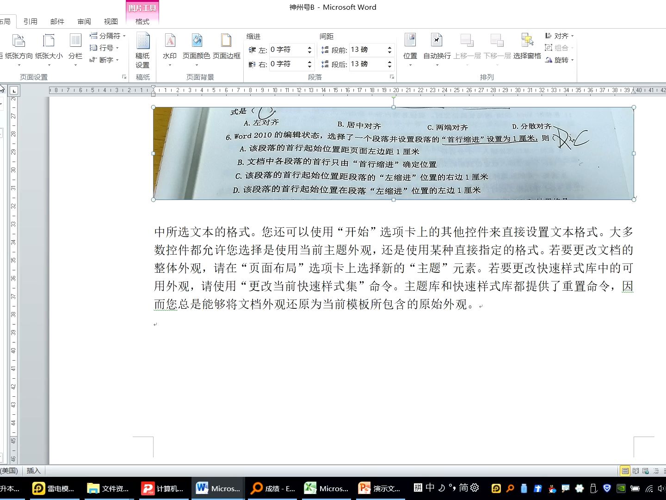Screen dimensions: 666x500
Task: Open the 分隔符 (breaks) dropdown
Action: pos(108,36)
